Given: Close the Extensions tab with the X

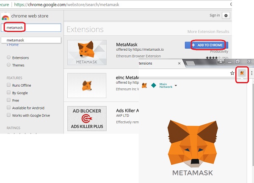Looking at the screenshot, I should tap(179, 63).
